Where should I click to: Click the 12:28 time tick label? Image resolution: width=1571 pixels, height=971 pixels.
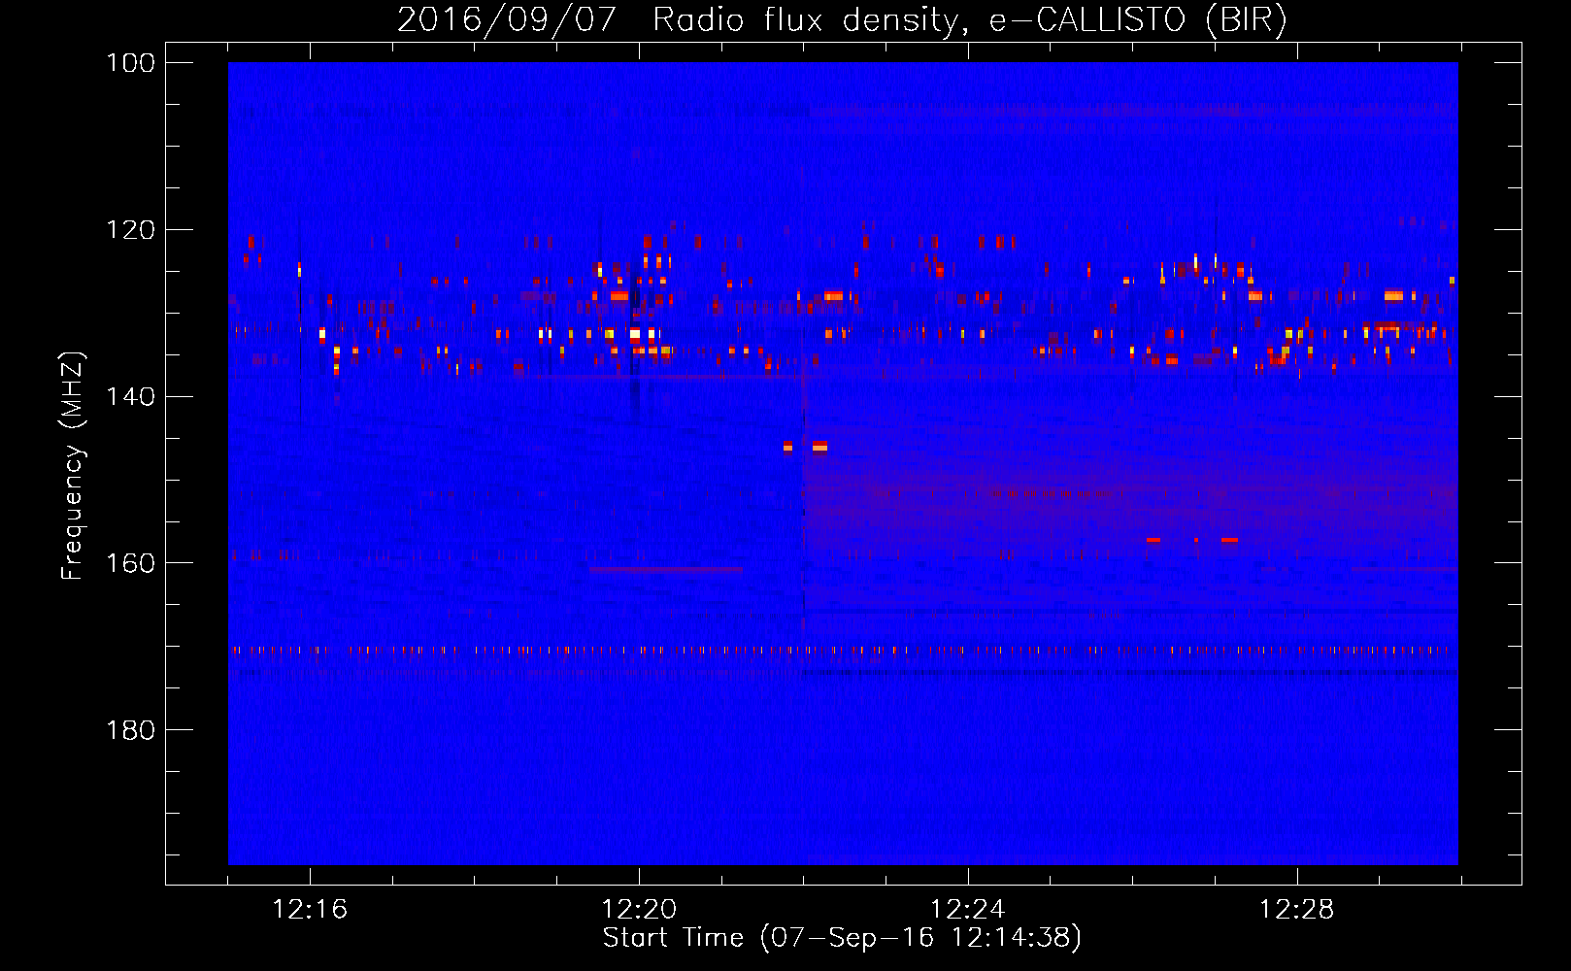pyautogui.click(x=1297, y=910)
